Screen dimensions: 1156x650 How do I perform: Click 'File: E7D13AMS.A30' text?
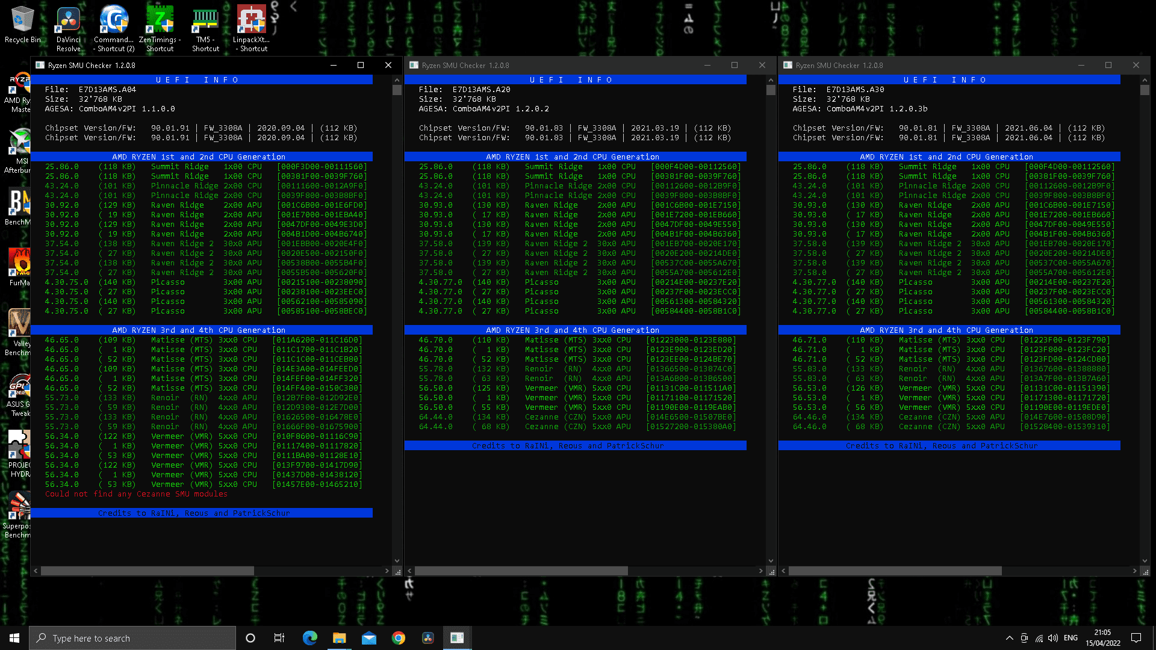839,90
